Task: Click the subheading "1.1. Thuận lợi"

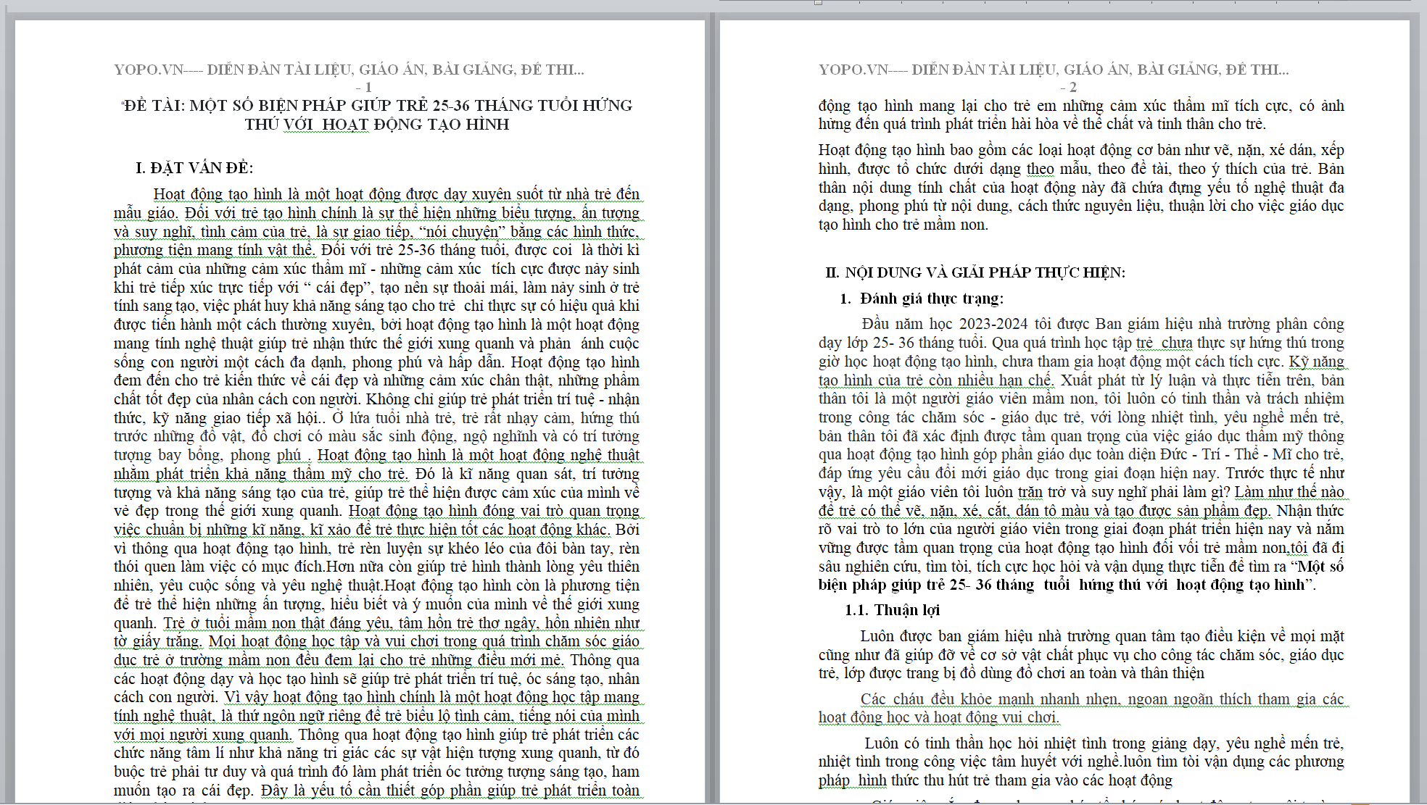Action: [892, 610]
